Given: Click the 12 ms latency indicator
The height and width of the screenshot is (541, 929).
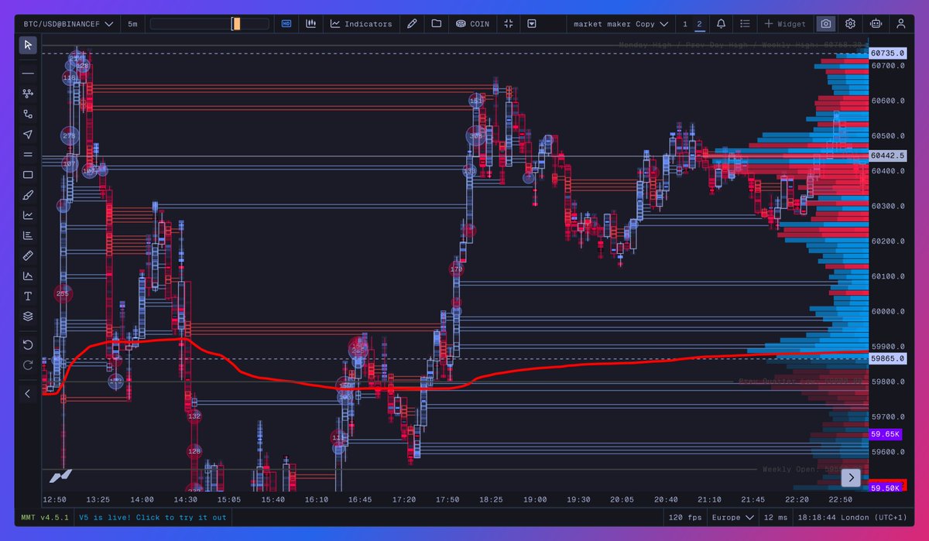Looking at the screenshot, I should click(774, 517).
